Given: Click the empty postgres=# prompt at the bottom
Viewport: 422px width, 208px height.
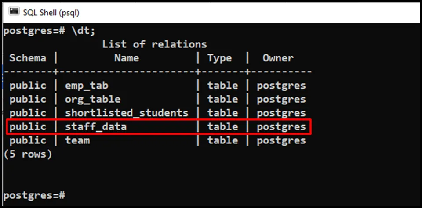Looking at the screenshot, I should coord(34,194).
